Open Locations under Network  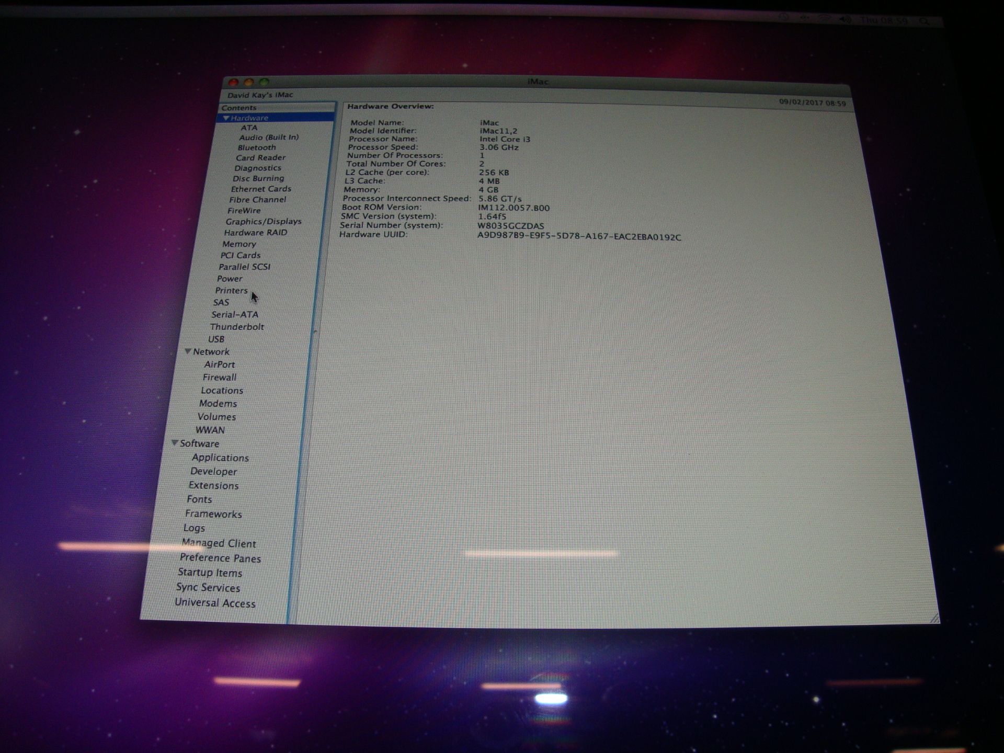tap(222, 390)
